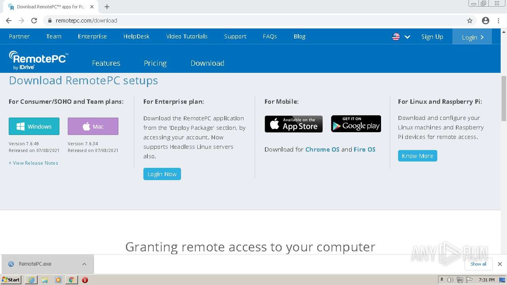Launch Internet Explorer from the taskbar

[x=31, y=280]
